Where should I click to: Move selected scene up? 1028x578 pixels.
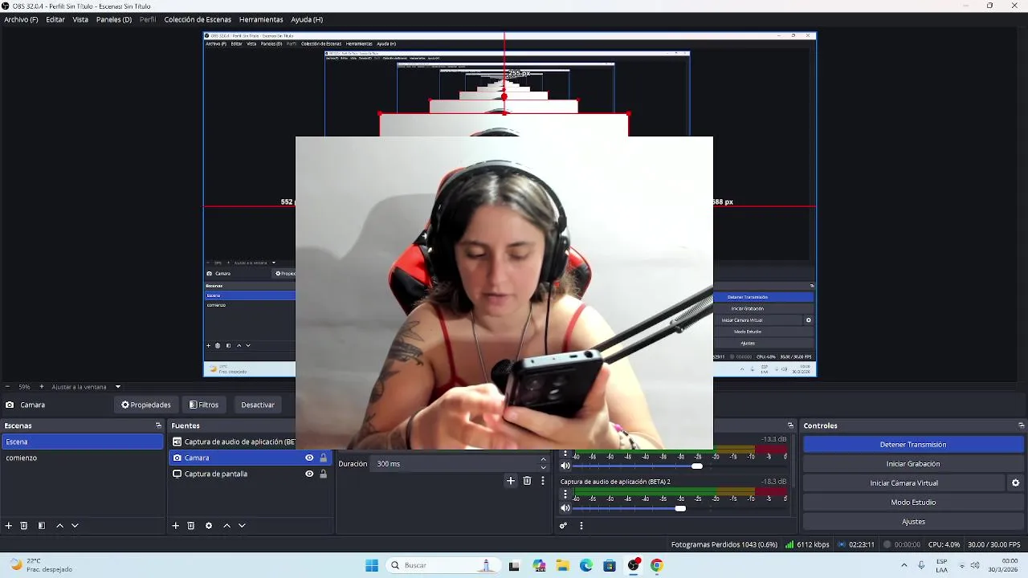[59, 526]
